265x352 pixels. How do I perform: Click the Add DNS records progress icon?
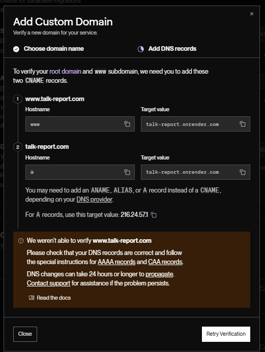[141, 49]
